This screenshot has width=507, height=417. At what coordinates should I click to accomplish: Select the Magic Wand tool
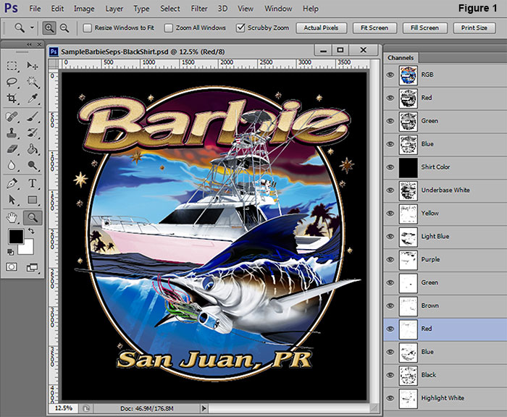tap(33, 82)
